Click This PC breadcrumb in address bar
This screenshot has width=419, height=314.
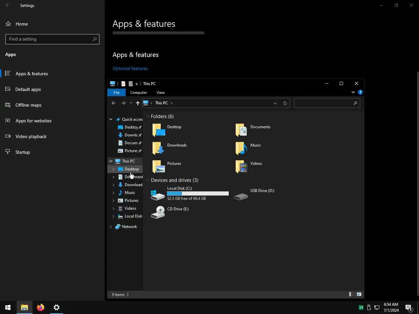tap(161, 103)
